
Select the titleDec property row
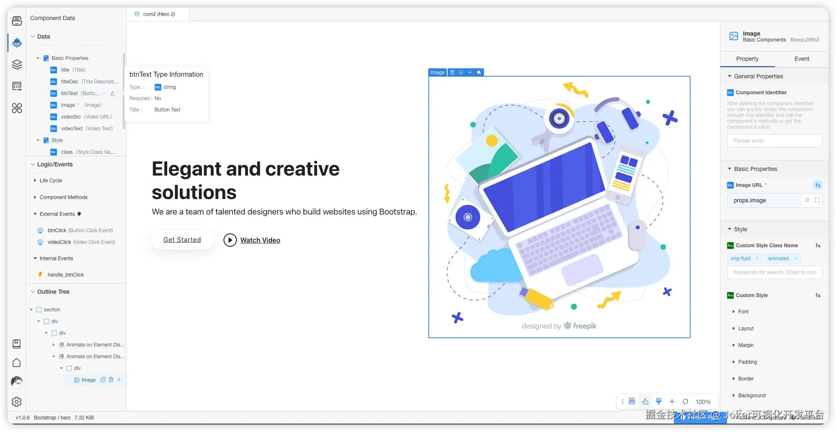click(x=85, y=82)
